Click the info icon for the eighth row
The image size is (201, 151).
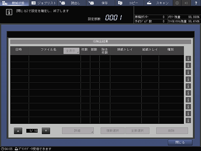188,107
